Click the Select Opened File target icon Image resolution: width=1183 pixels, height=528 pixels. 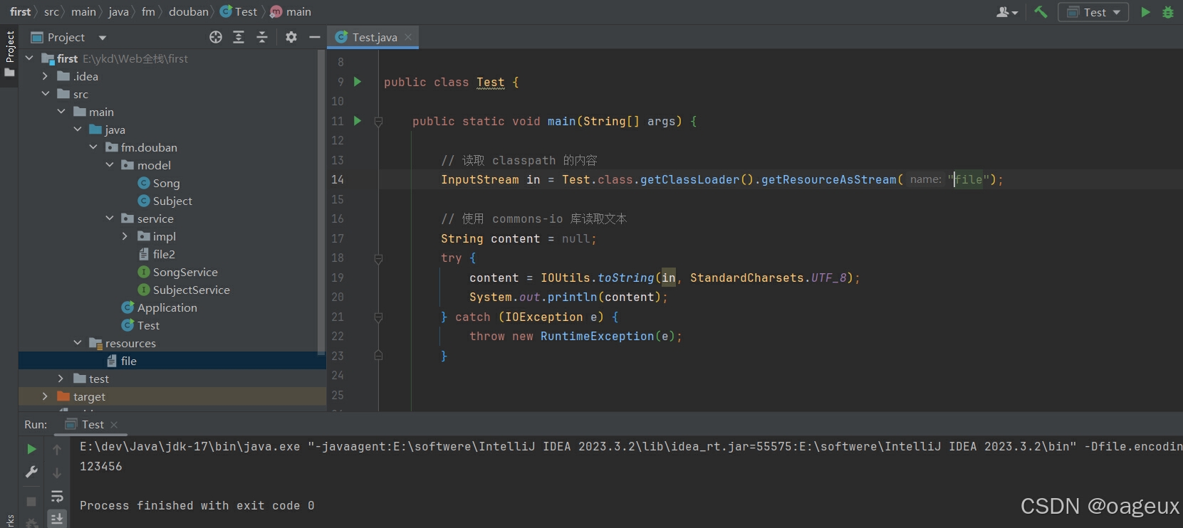[x=216, y=37]
